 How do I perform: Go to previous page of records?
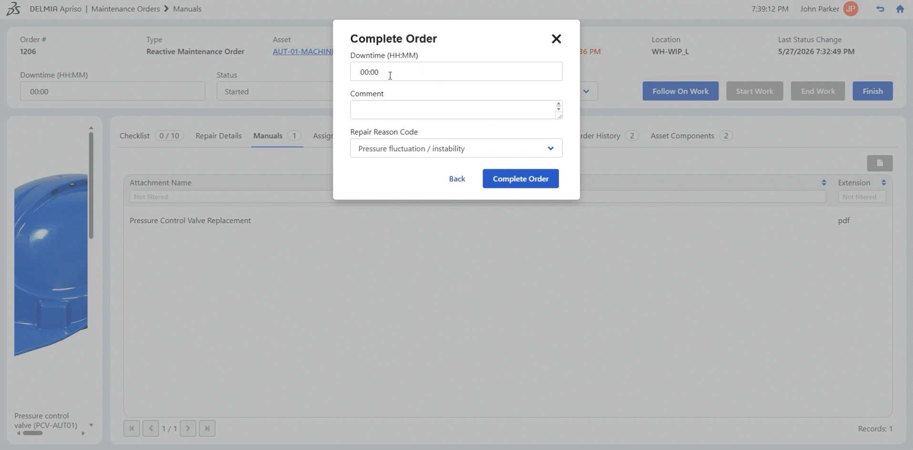(151, 428)
